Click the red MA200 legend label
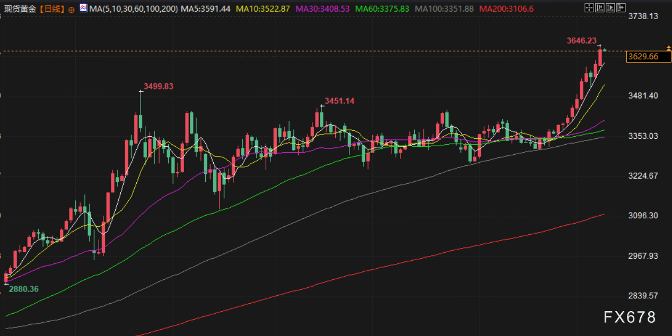The width and height of the screenshot is (672, 336). coord(505,9)
